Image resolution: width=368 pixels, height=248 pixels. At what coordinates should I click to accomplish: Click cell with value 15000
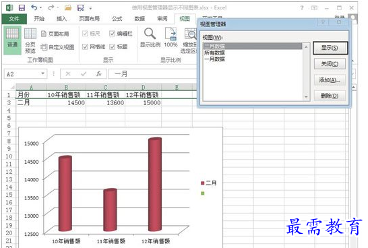(143, 102)
